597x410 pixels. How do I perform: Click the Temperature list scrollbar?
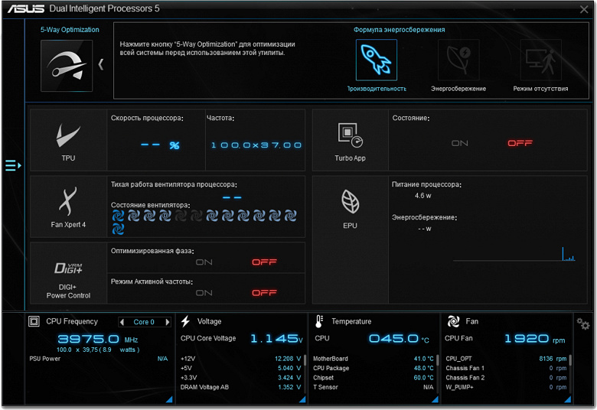pyautogui.click(x=438, y=360)
